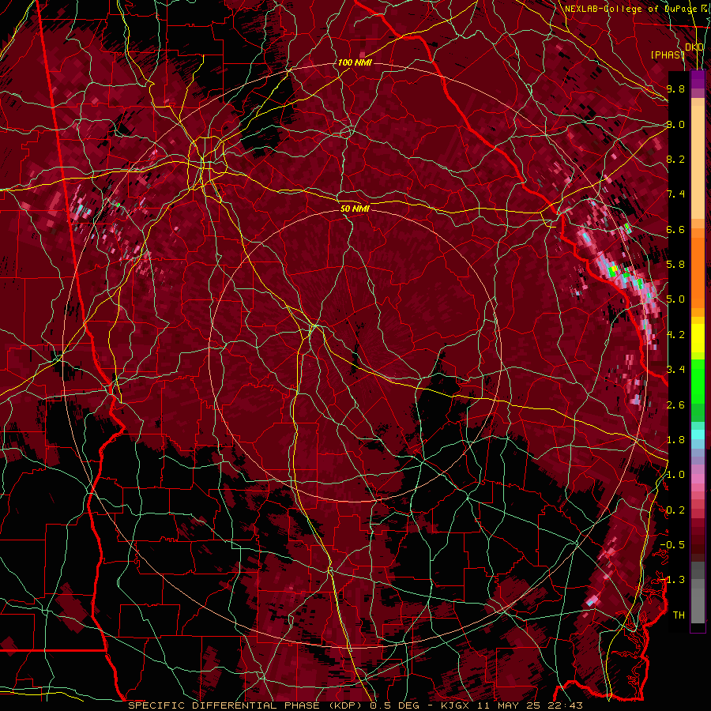Select the 2.6 value on the color scale
The image size is (711, 711).
coord(675,404)
